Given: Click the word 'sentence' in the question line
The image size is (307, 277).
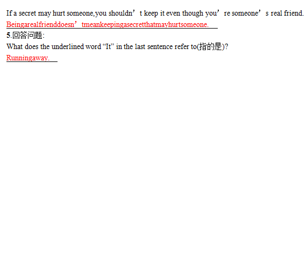Looking at the screenshot, I should tap(160, 47).
